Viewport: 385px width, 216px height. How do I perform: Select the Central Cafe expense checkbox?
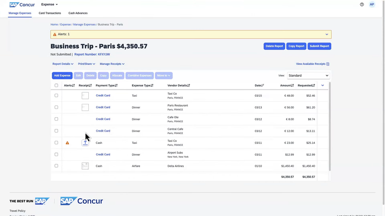tap(56, 131)
